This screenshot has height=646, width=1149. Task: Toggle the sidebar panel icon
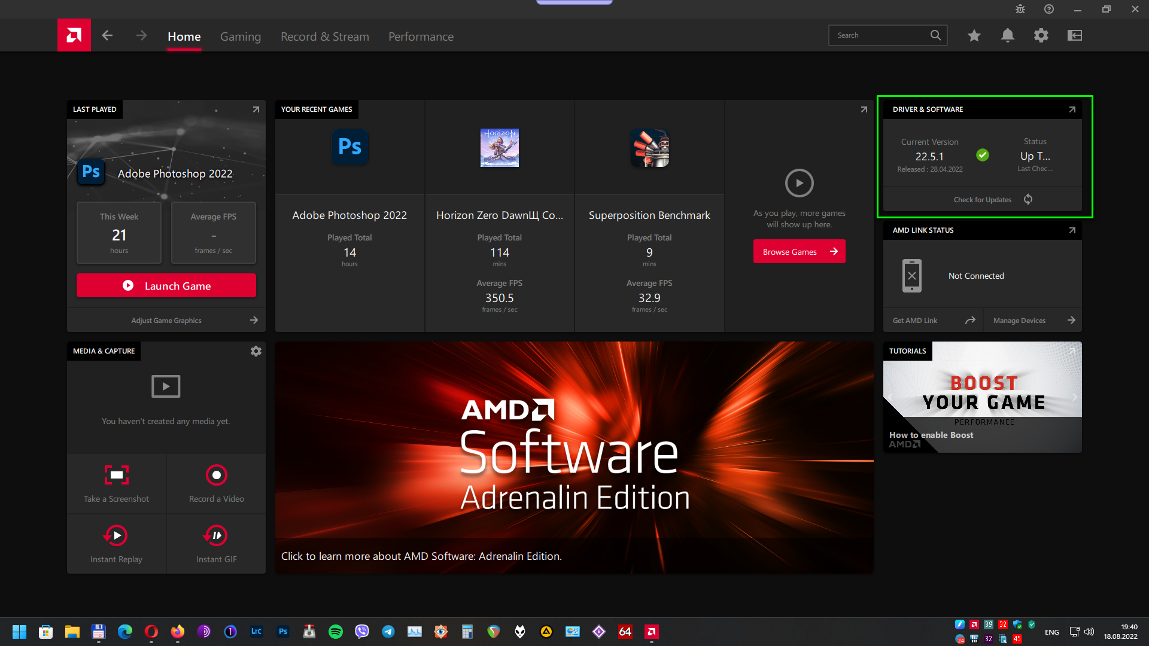1074,35
